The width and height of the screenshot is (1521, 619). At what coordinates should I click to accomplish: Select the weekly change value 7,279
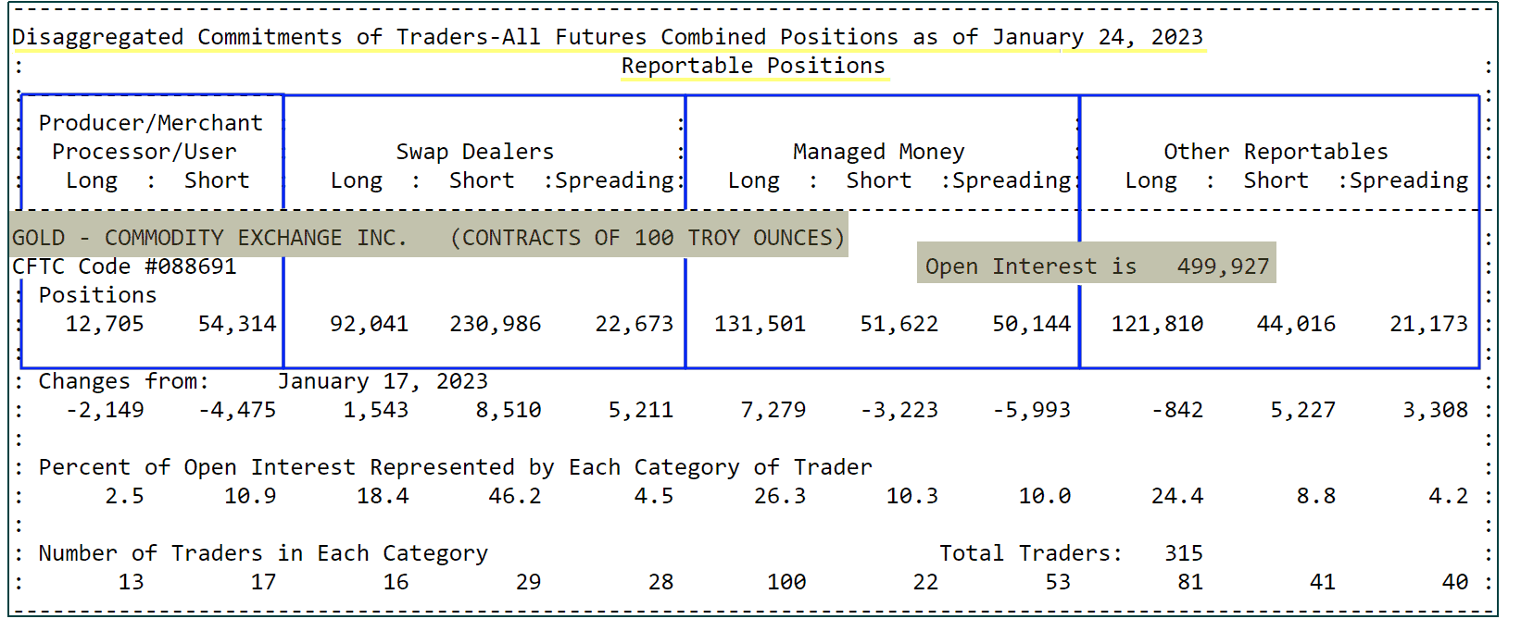pos(773,410)
